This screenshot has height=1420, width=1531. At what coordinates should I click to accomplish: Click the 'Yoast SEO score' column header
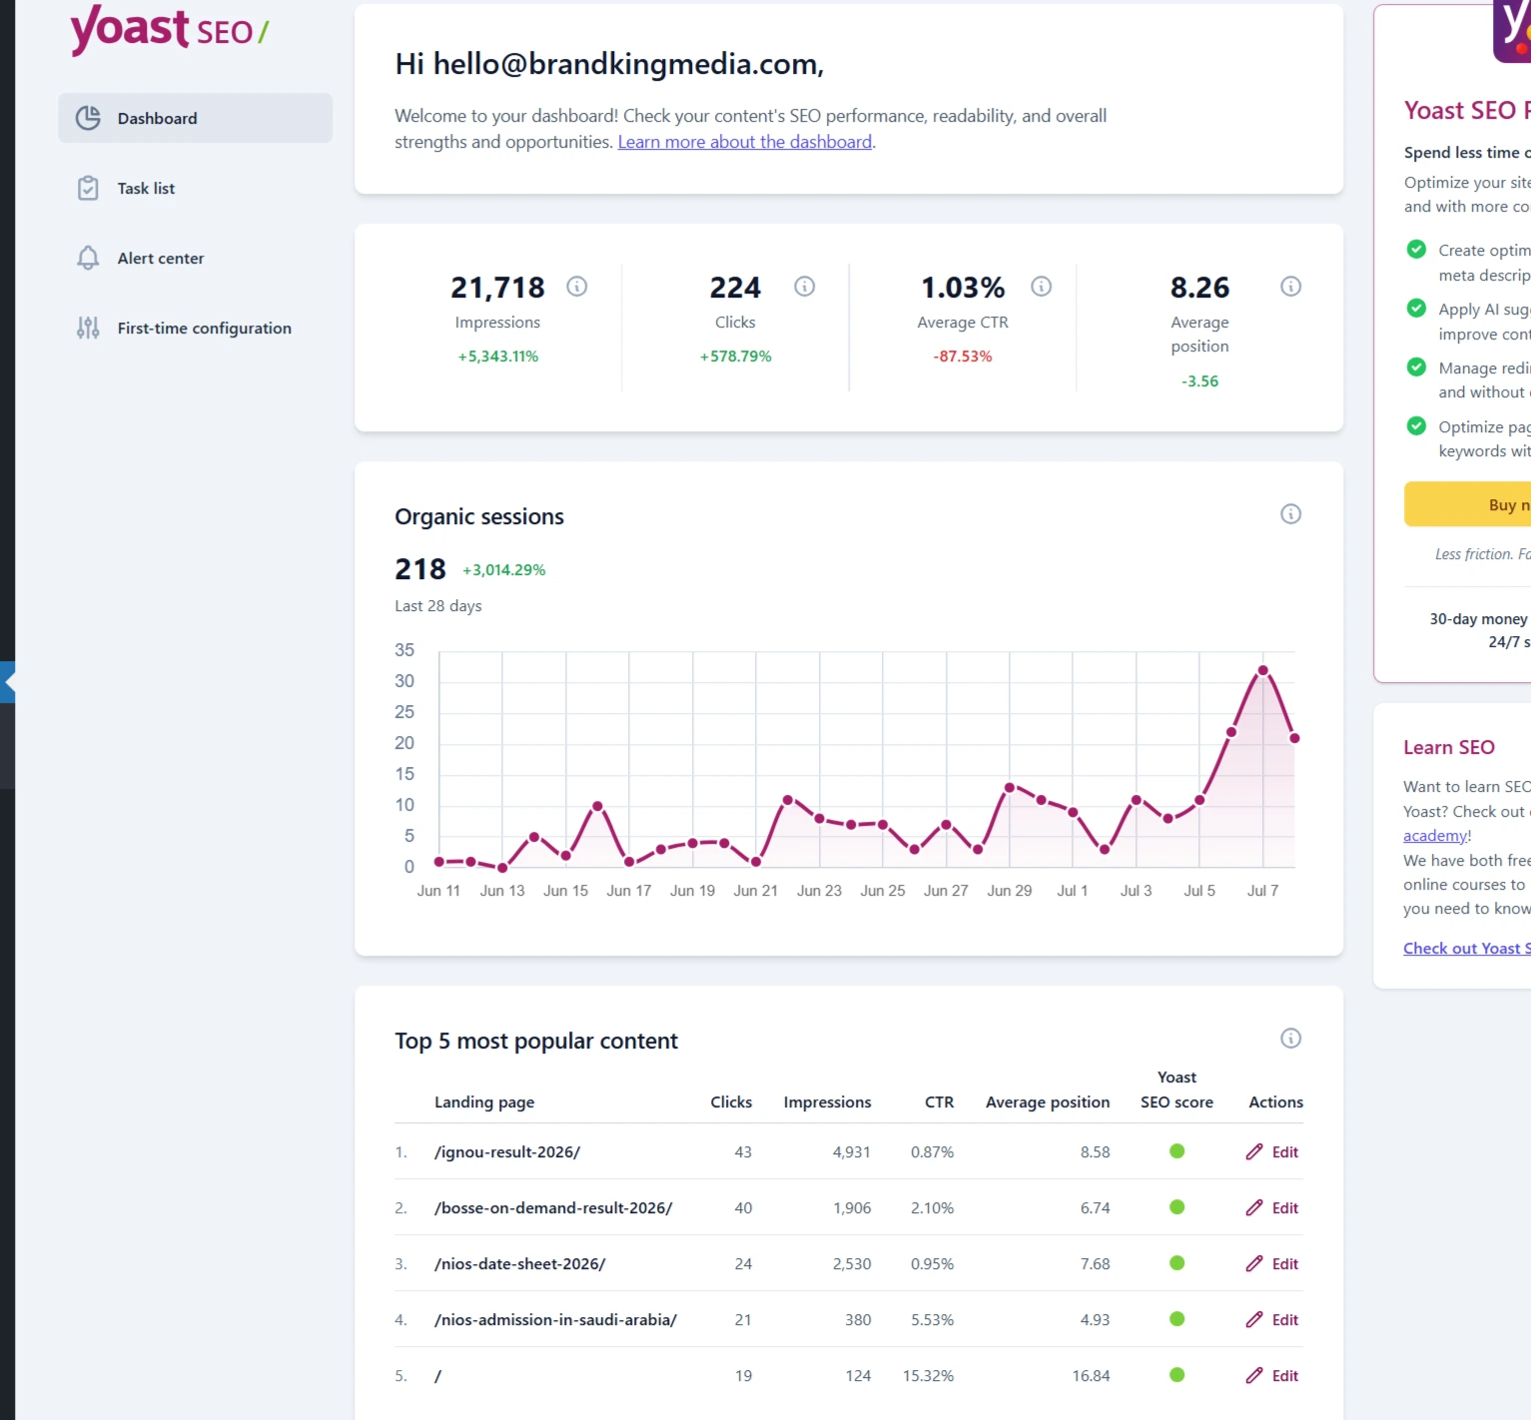click(x=1176, y=1089)
